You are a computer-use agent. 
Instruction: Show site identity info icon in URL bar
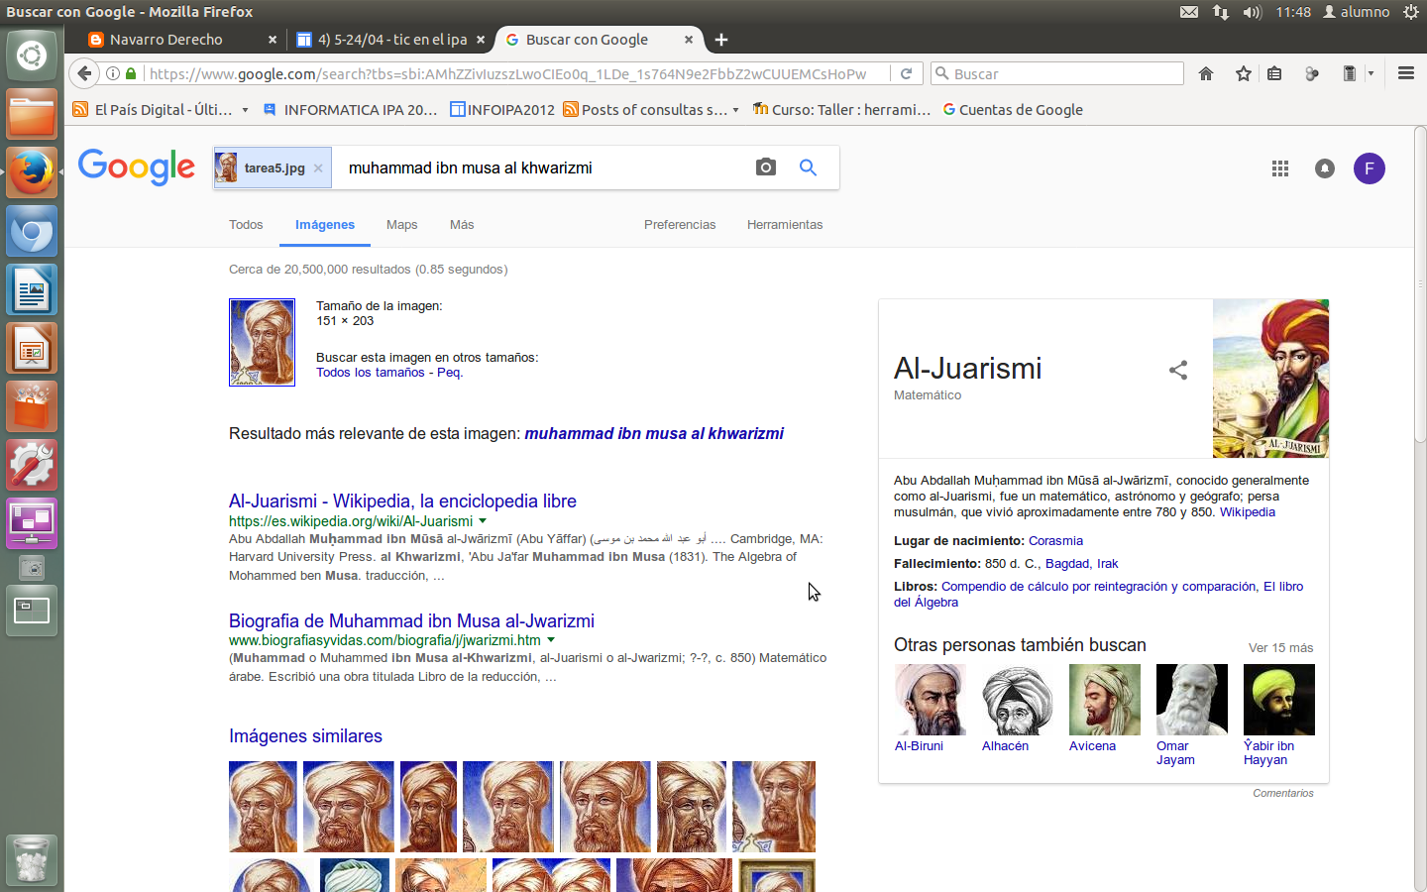(113, 73)
